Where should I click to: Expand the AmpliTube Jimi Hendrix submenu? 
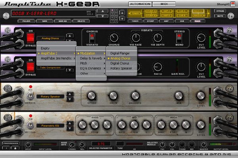[x=56, y=58]
